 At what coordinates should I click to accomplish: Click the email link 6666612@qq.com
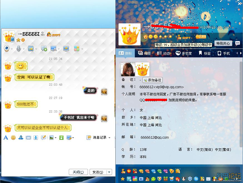pos(155,137)
